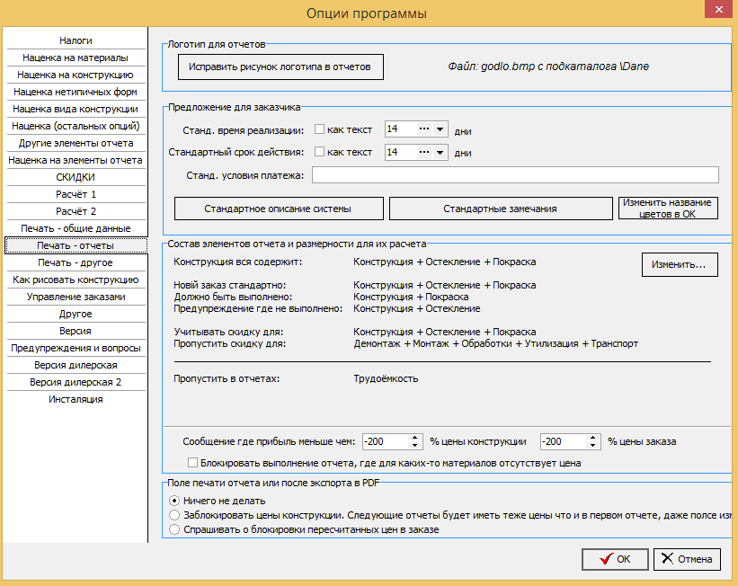The height and width of the screenshot is (586, 738).
Task: Select Печать - отчеты in sidebar
Action: click(x=76, y=245)
